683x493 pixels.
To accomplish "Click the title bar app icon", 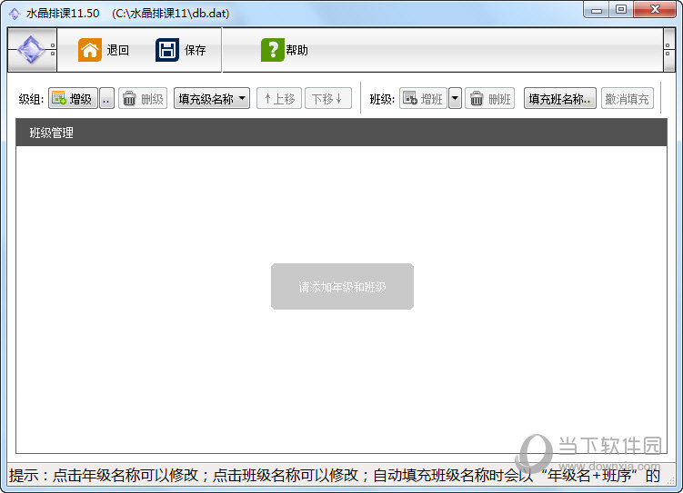I will coord(15,14).
